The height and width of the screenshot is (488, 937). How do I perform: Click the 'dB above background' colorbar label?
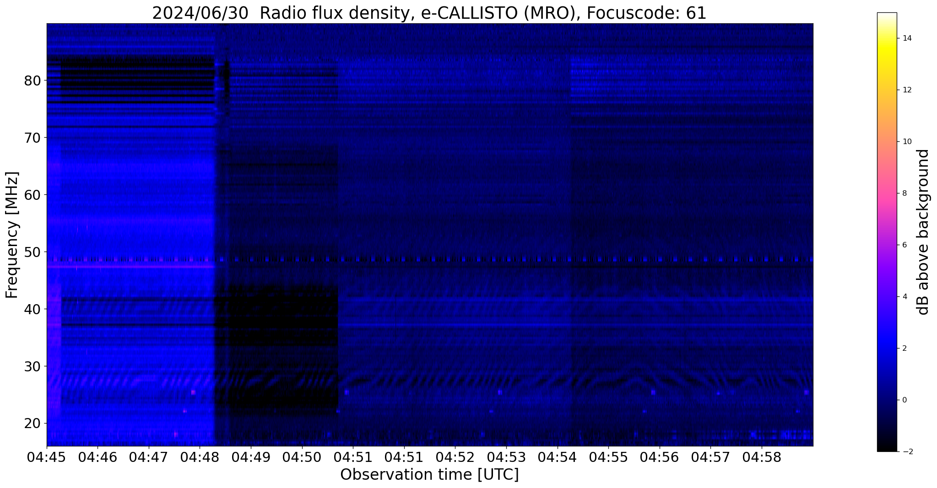click(x=923, y=232)
